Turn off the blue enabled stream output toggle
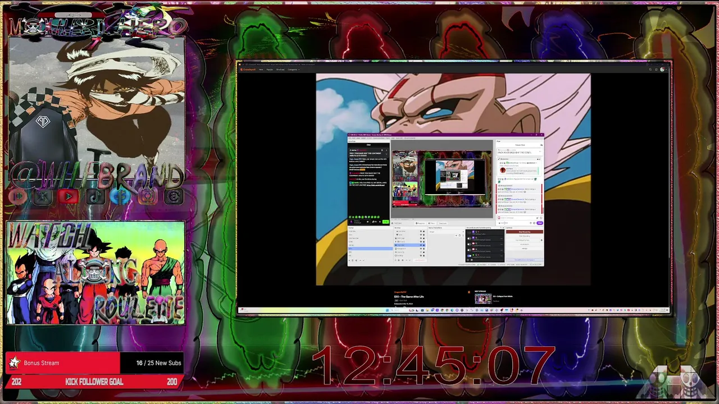The width and height of the screenshot is (719, 404). pyautogui.click(x=470, y=256)
